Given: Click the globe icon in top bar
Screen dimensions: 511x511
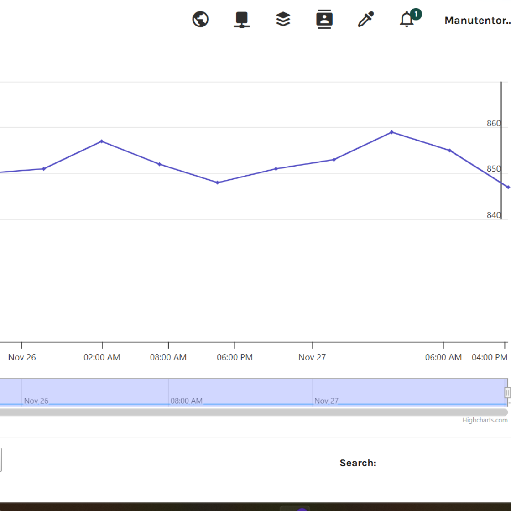Looking at the screenshot, I should click(x=200, y=20).
